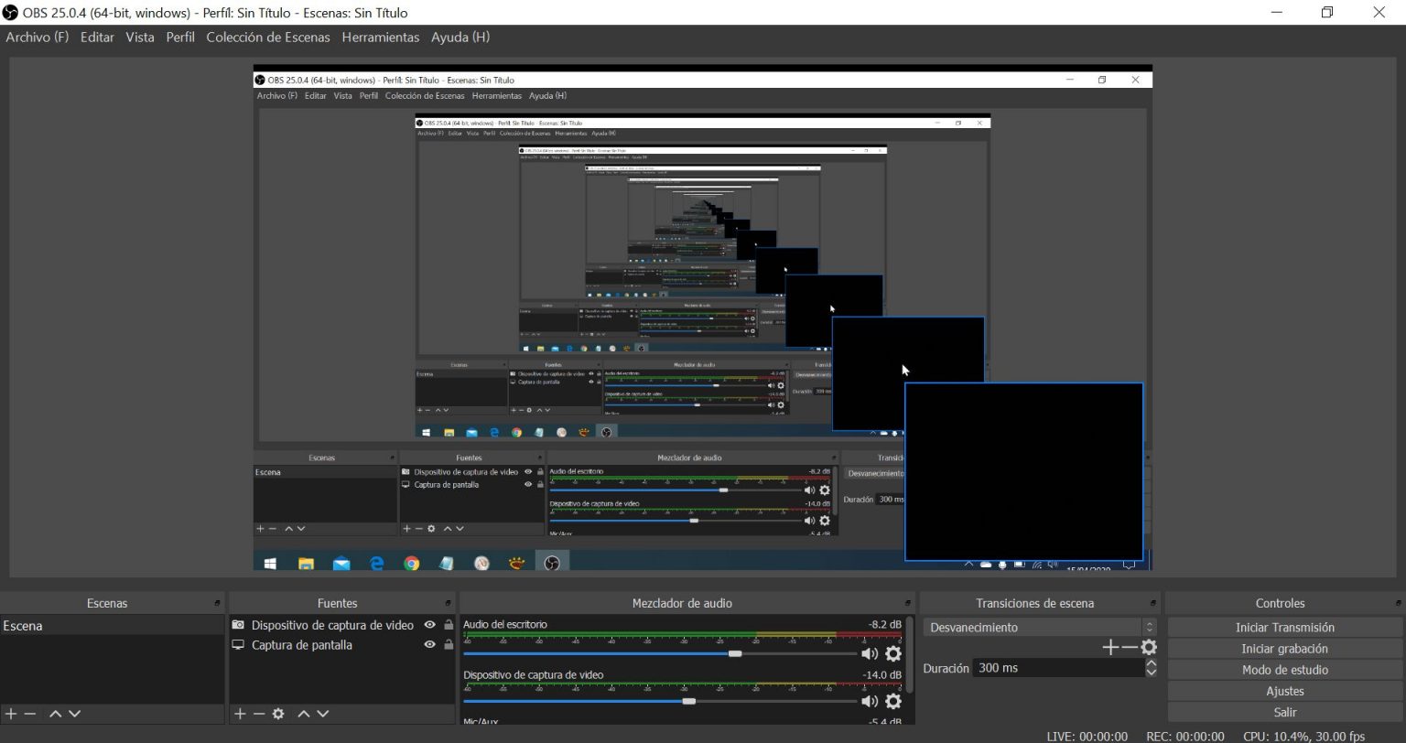Open the Ayuda (H) menu
The width and height of the screenshot is (1406, 743).
pos(460,38)
